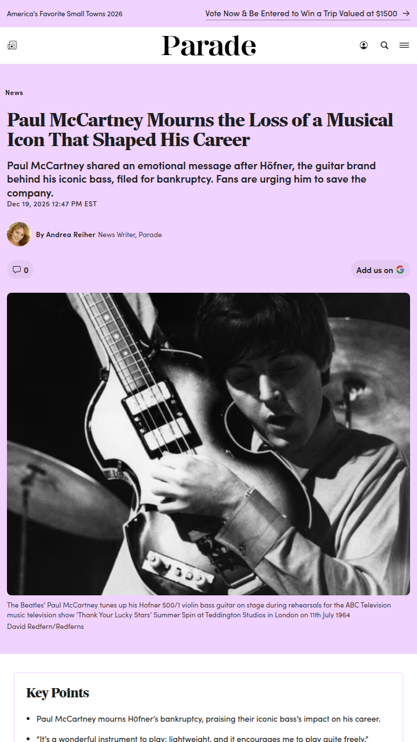The height and width of the screenshot is (742, 417).
Task: Click the David Redfern/Redferns photo credit
Action: pyautogui.click(x=45, y=627)
